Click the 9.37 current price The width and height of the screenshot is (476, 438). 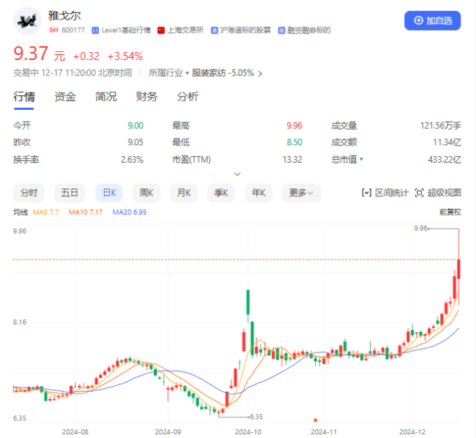tap(31, 53)
